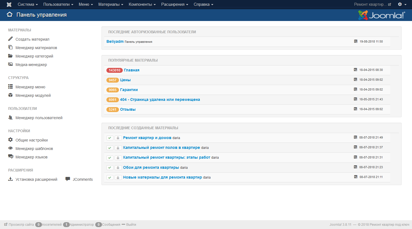Go to Менеджер материалов

pyautogui.click(x=36, y=48)
